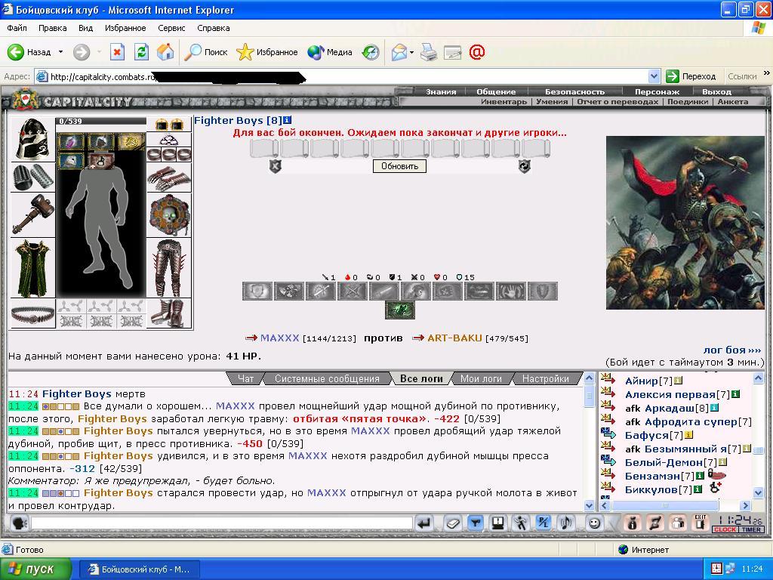This screenshot has height=580, width=773.
Task: Click the earrings item slot
Action: (169, 125)
